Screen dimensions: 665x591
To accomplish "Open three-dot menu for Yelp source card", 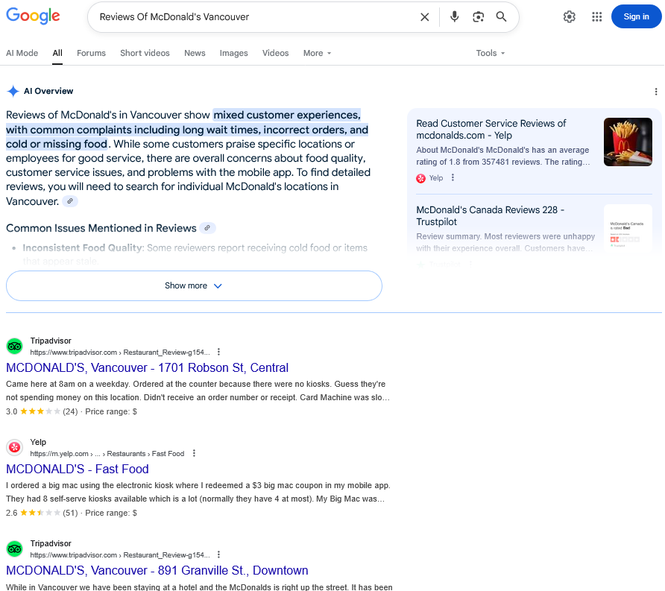I will tap(453, 177).
